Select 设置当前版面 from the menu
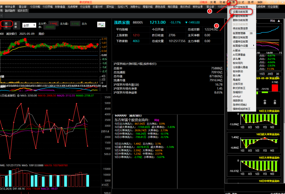Image resolution: width=285 pixels, height=194 pixels. [240, 12]
